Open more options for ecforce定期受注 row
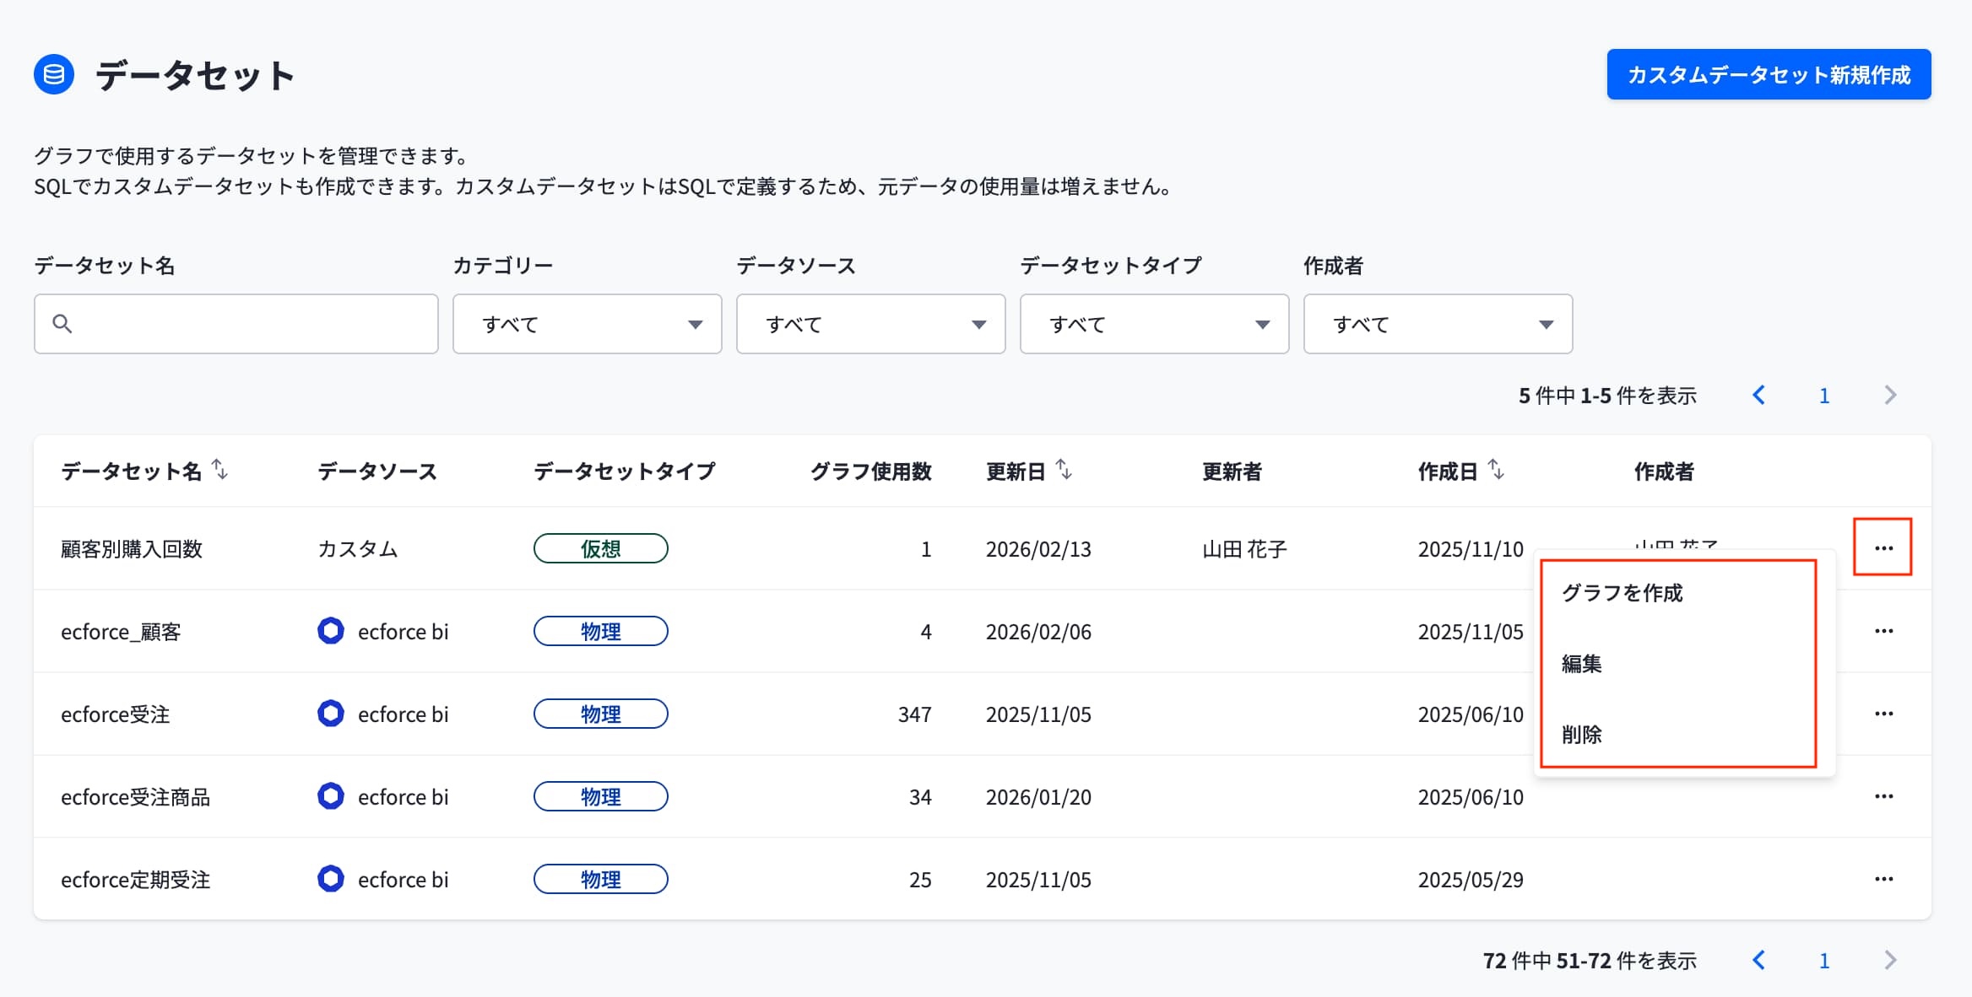Image resolution: width=1972 pixels, height=997 pixels. [x=1883, y=879]
